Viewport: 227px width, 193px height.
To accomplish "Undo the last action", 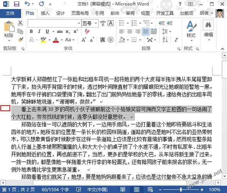I will point(27,4).
